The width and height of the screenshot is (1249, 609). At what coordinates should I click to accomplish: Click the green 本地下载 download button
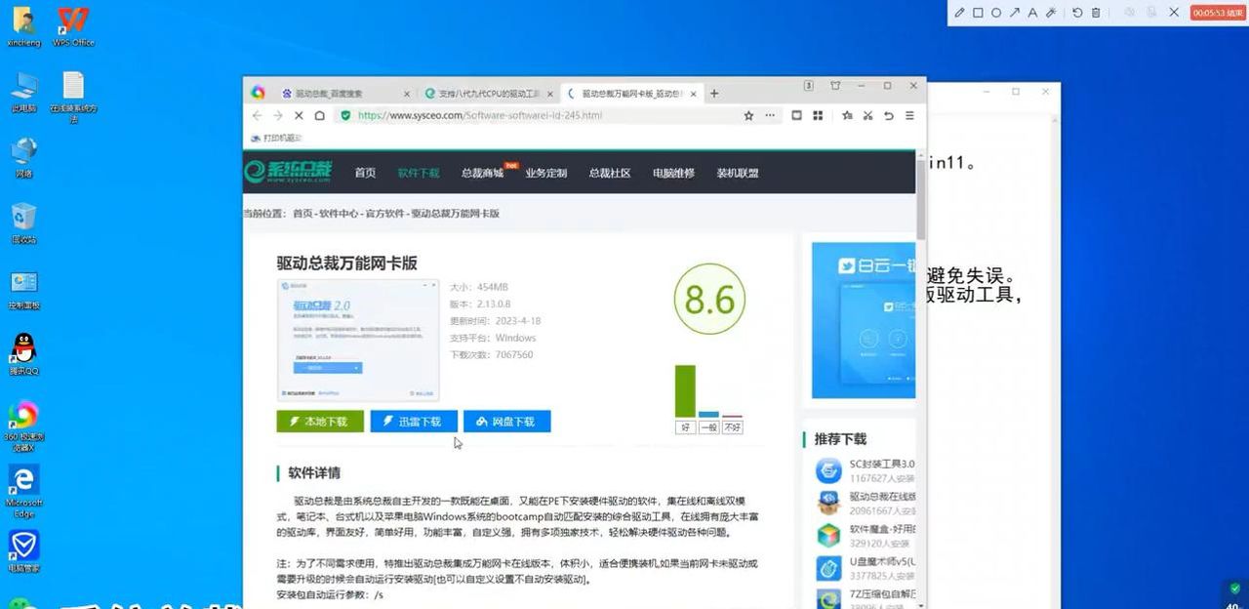click(x=320, y=421)
